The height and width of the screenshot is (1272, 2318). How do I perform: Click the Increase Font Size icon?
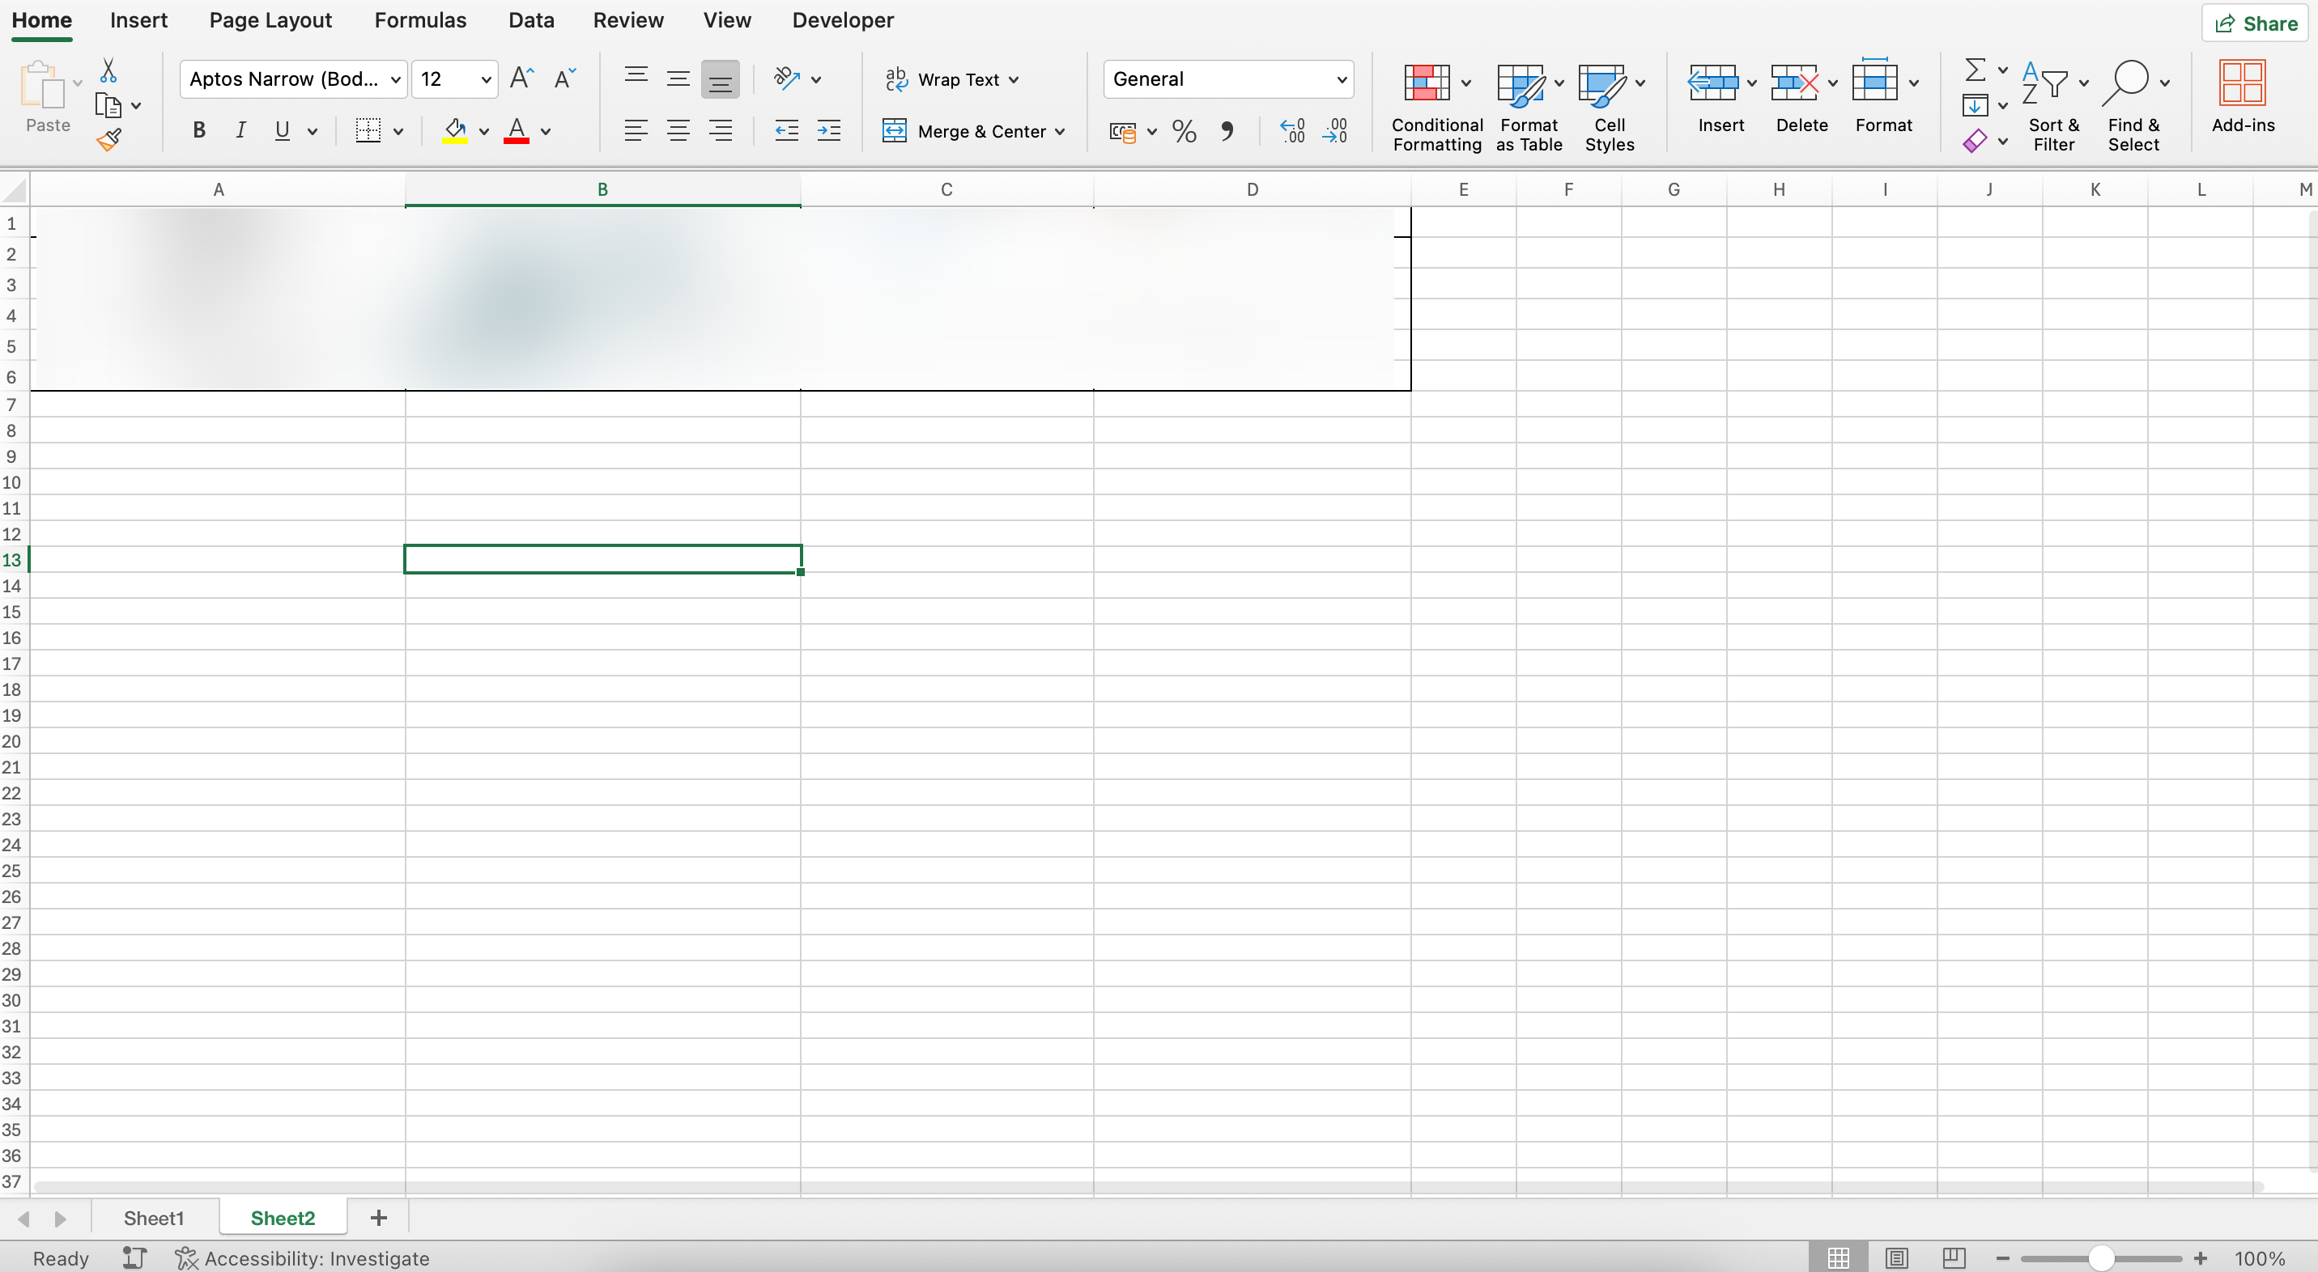coord(521,78)
